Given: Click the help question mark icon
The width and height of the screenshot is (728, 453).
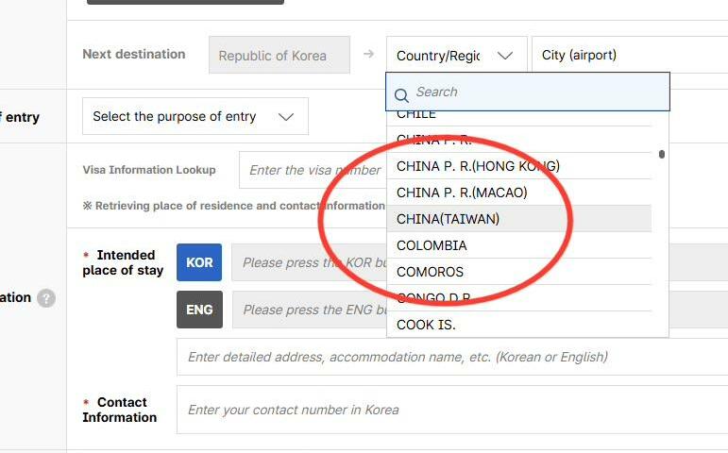Looking at the screenshot, I should [x=46, y=298].
